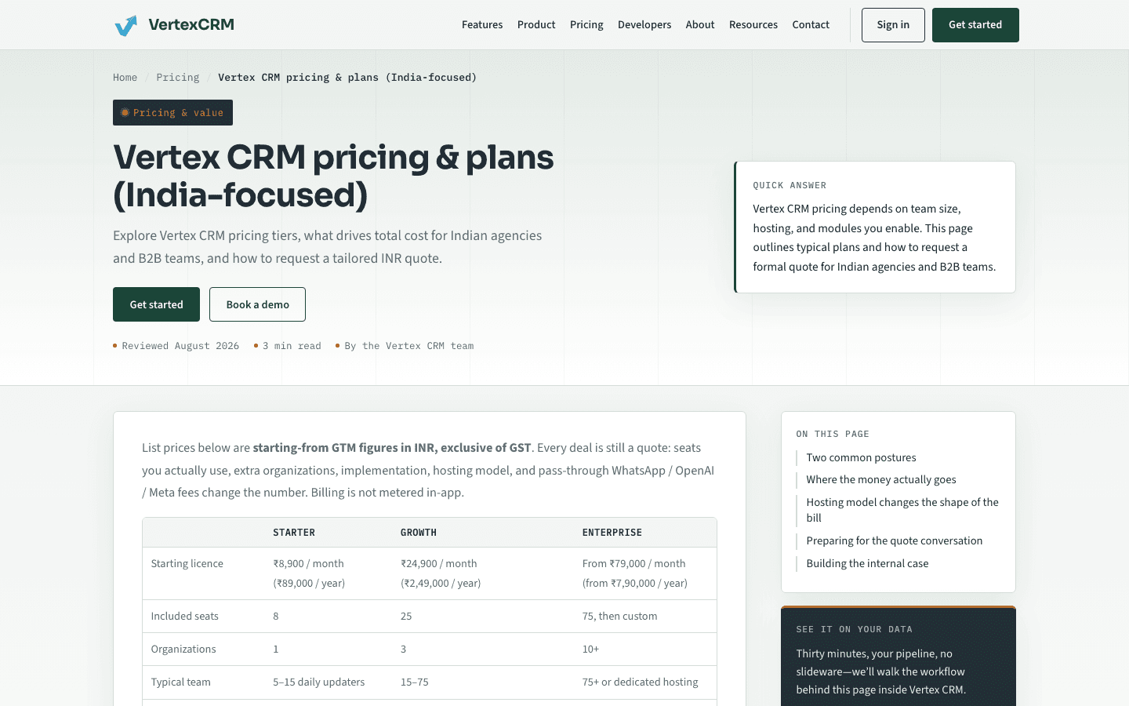Click the STARTER column header
1129x706 pixels.
294,533
